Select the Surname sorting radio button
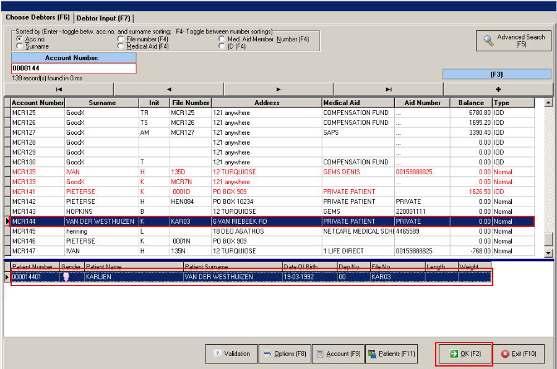 point(20,46)
